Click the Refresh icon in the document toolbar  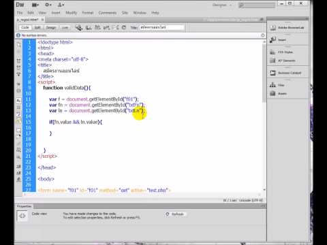point(124,28)
